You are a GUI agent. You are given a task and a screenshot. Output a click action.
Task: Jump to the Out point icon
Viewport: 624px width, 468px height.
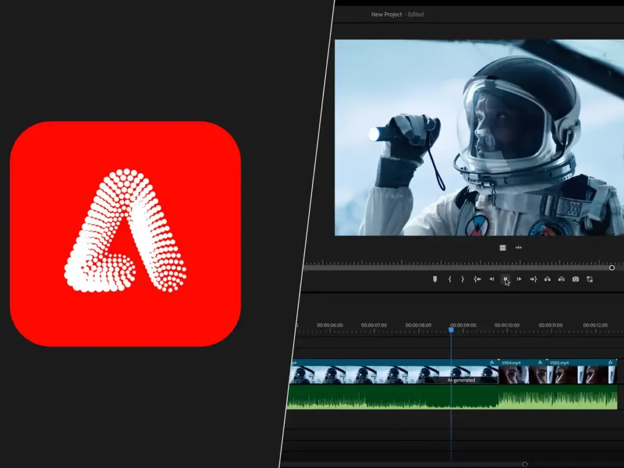[x=534, y=279]
